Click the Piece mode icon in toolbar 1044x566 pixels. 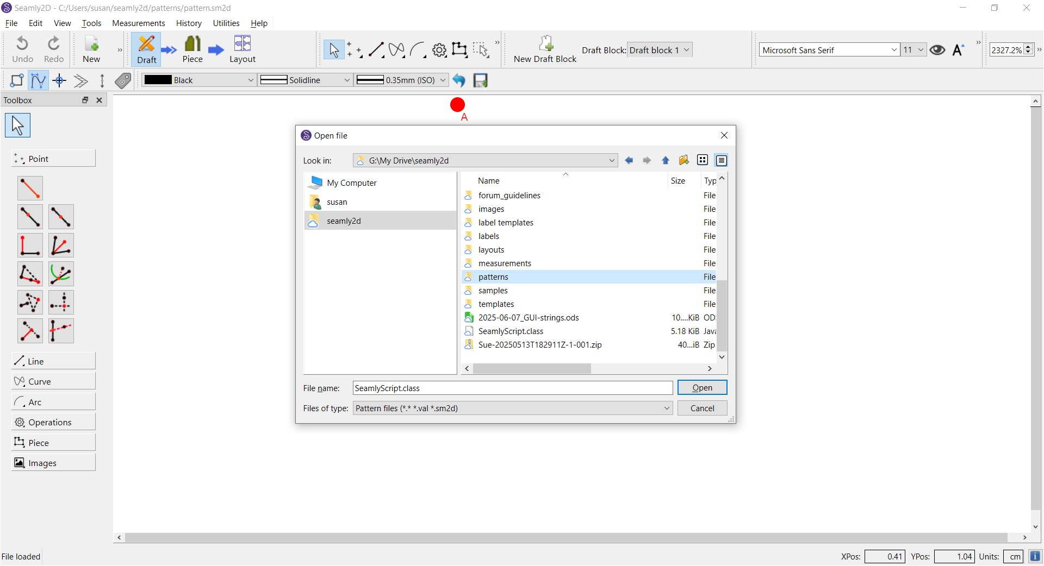[x=192, y=49]
